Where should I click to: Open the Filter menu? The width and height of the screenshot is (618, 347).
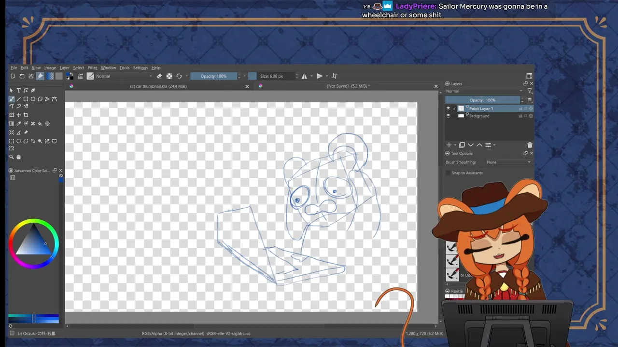click(92, 68)
